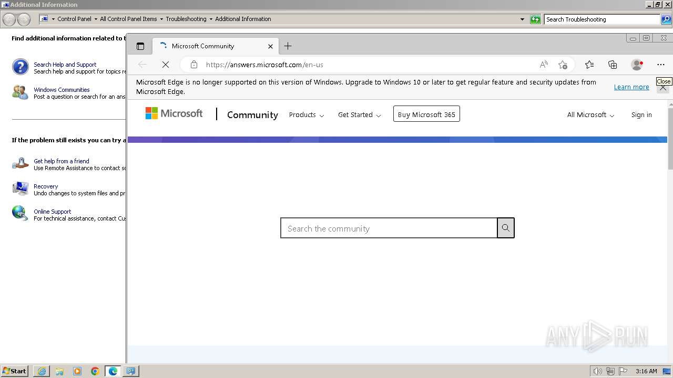
Task: Stop loading the page
Action: (165, 65)
